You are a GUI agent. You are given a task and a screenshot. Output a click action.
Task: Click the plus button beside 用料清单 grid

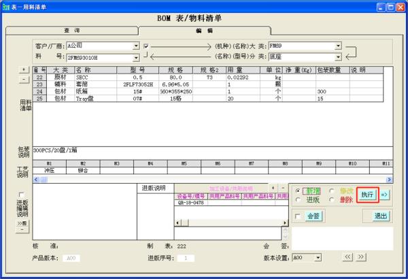[25, 69]
